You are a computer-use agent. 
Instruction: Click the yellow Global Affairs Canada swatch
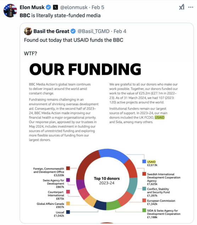pos(68,203)
